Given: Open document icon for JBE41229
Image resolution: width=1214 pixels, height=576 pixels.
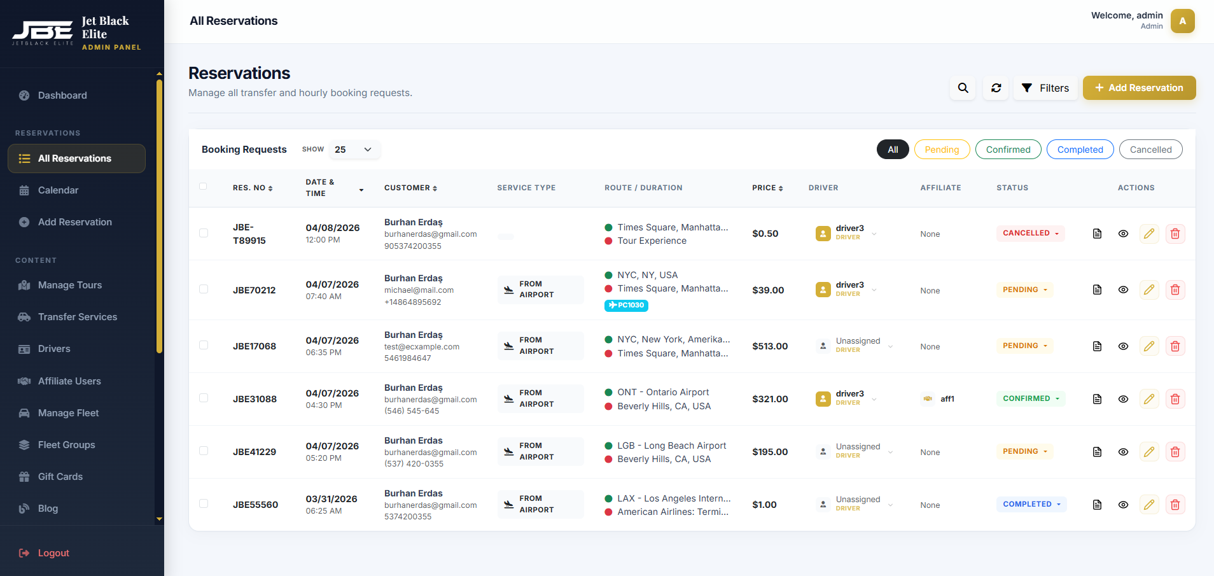Looking at the screenshot, I should point(1097,452).
